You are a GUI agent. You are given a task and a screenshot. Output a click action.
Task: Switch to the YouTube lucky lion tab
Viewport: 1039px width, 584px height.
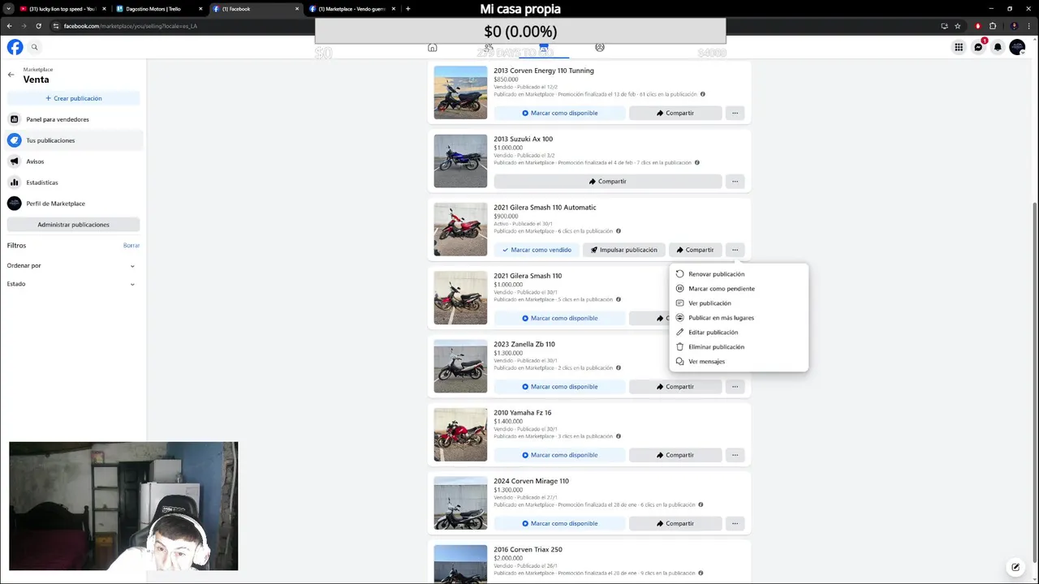[63, 9]
